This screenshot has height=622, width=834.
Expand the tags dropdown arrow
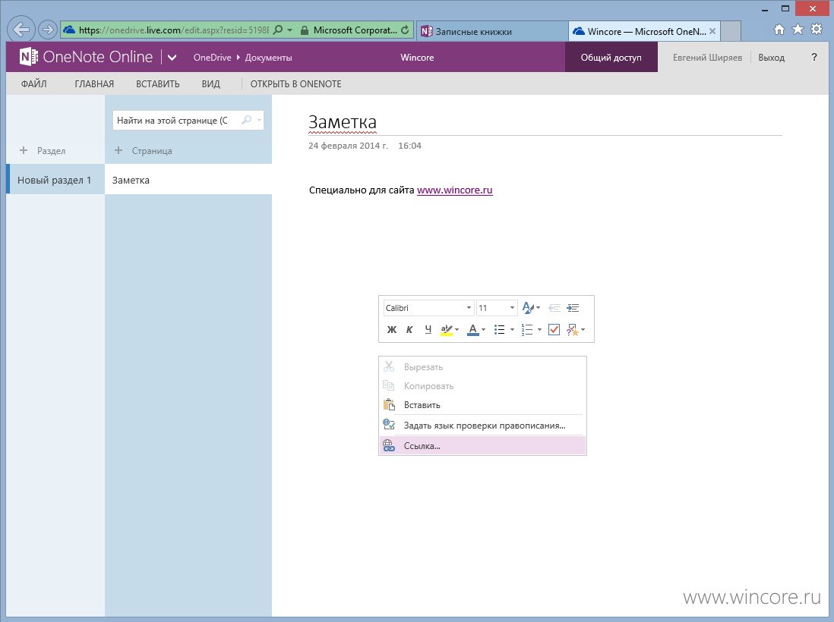(x=583, y=330)
